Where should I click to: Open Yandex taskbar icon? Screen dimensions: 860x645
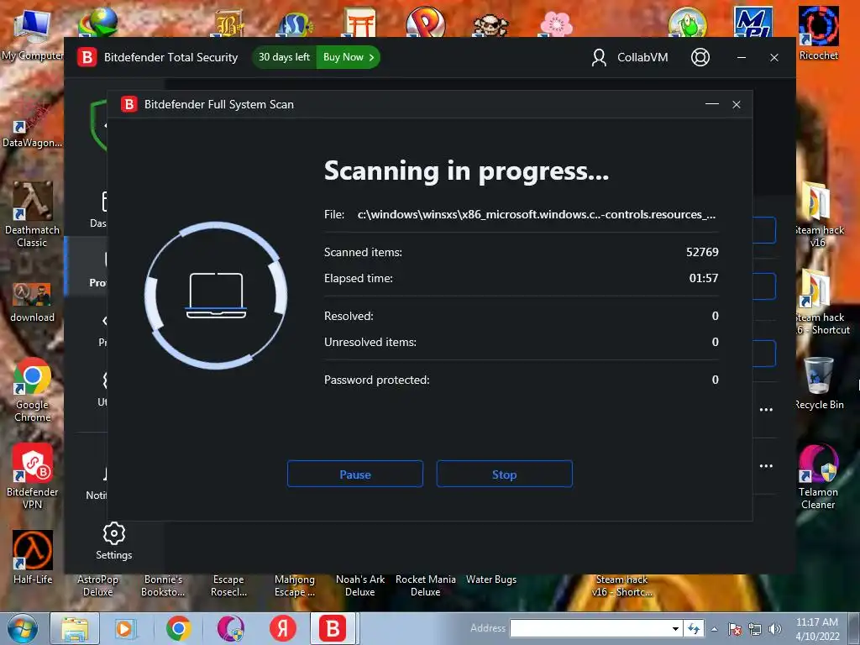point(282,628)
